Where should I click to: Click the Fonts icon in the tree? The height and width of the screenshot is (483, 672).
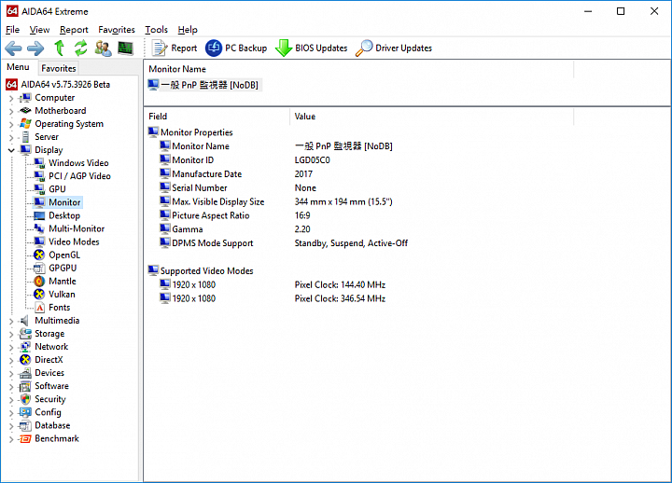39,308
